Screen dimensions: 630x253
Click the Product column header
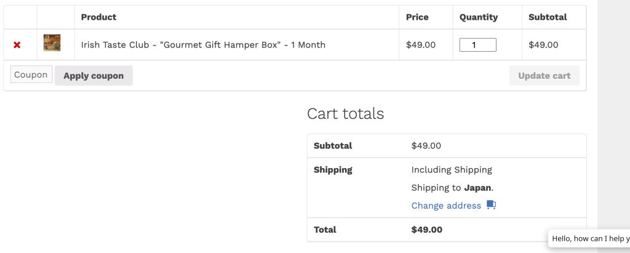click(98, 17)
